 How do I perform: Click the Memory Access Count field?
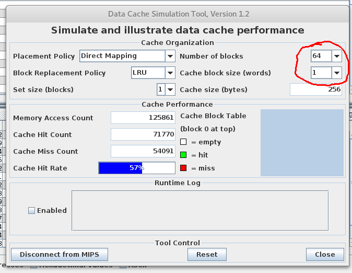click(x=143, y=118)
